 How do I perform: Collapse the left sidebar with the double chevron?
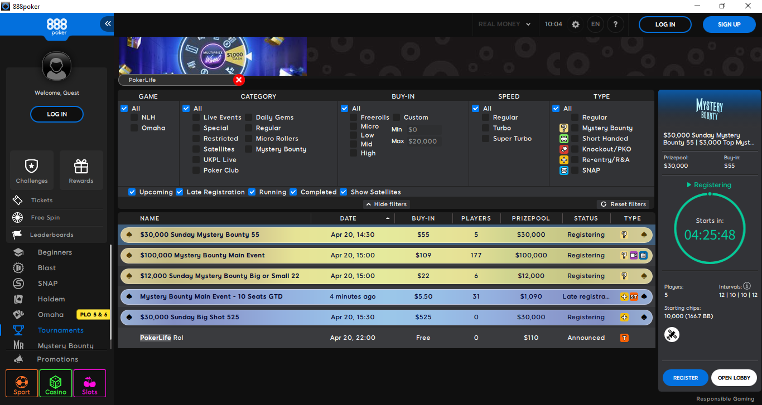[x=107, y=23]
